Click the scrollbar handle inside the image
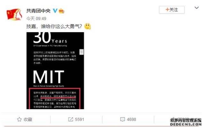The height and width of the screenshot is (129, 205). 81,52
